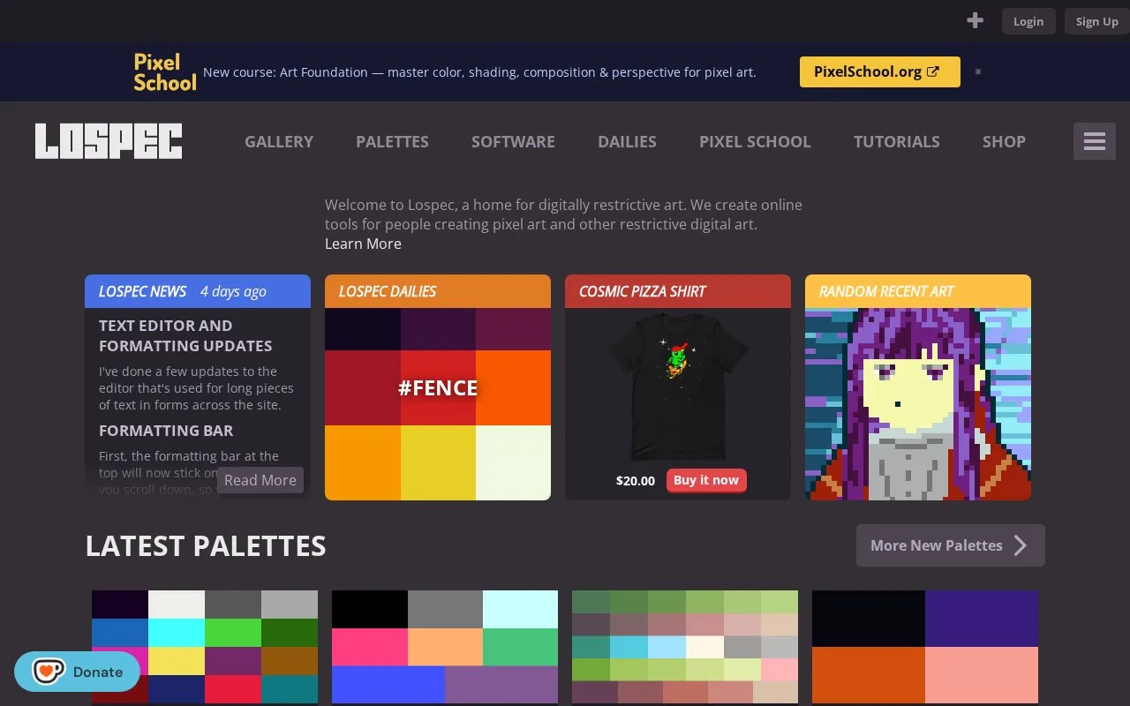The height and width of the screenshot is (706, 1130).
Task: Click the plus icon in top bar
Action: point(975,20)
